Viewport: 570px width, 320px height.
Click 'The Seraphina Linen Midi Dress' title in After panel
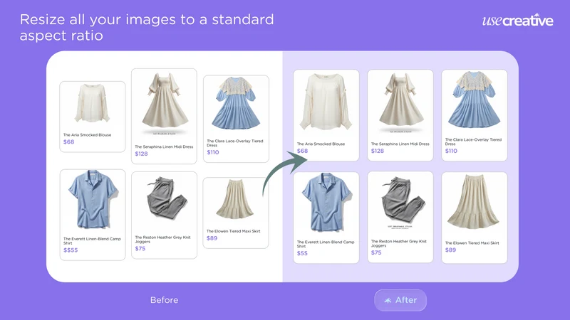coord(400,144)
